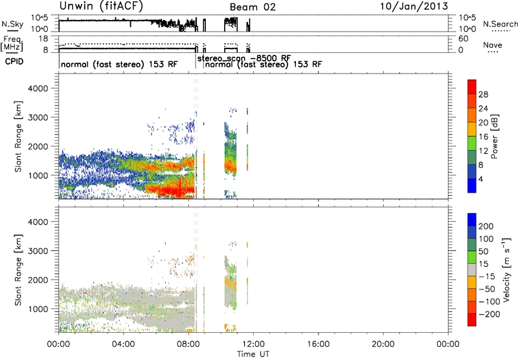Screen dimensions: 518x358
Task: Pick the red top segment of Power color bar
Action: click(472, 87)
